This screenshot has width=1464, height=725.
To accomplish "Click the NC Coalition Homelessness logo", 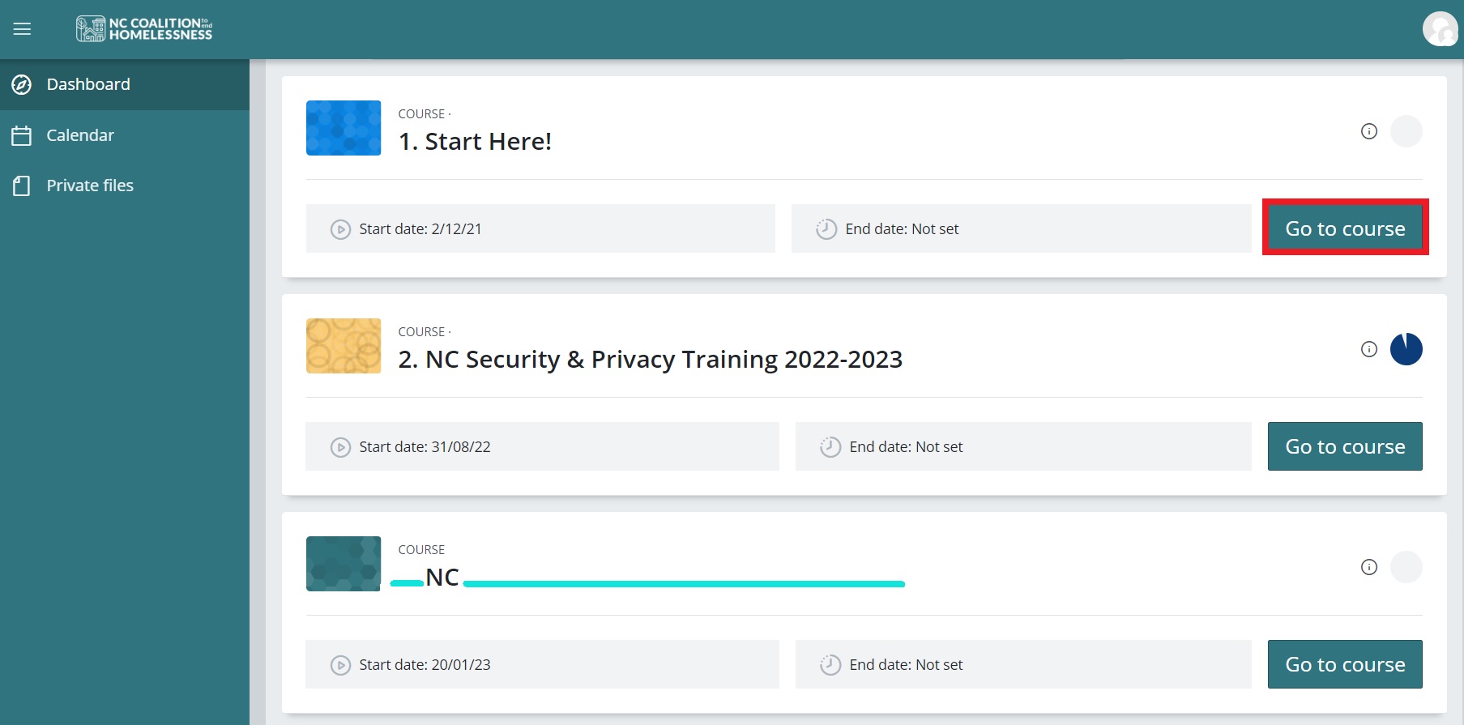I will pos(144,29).
